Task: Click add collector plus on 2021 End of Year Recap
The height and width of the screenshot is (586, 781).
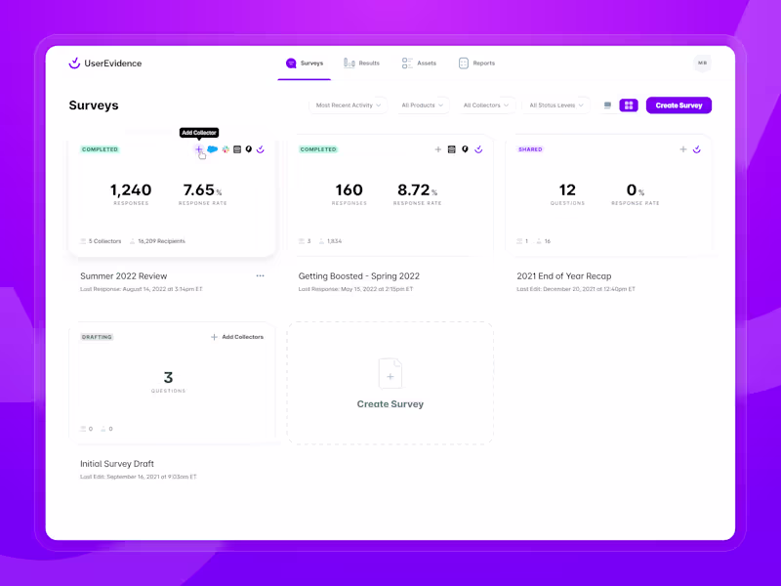Action: click(682, 149)
